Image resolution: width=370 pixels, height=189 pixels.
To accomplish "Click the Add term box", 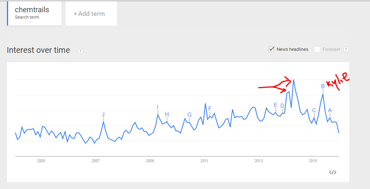I will point(91,14).
